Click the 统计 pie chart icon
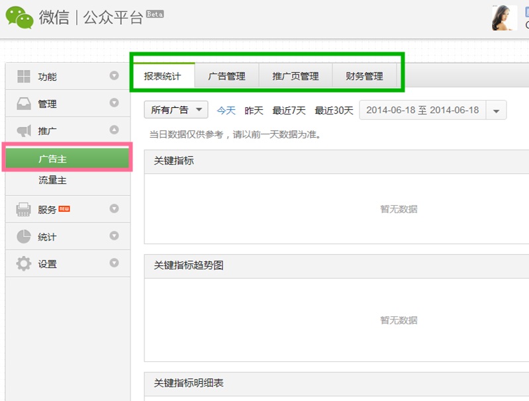The height and width of the screenshot is (401, 529). (24, 237)
